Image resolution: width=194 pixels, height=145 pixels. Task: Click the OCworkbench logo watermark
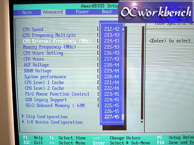pos(156,12)
